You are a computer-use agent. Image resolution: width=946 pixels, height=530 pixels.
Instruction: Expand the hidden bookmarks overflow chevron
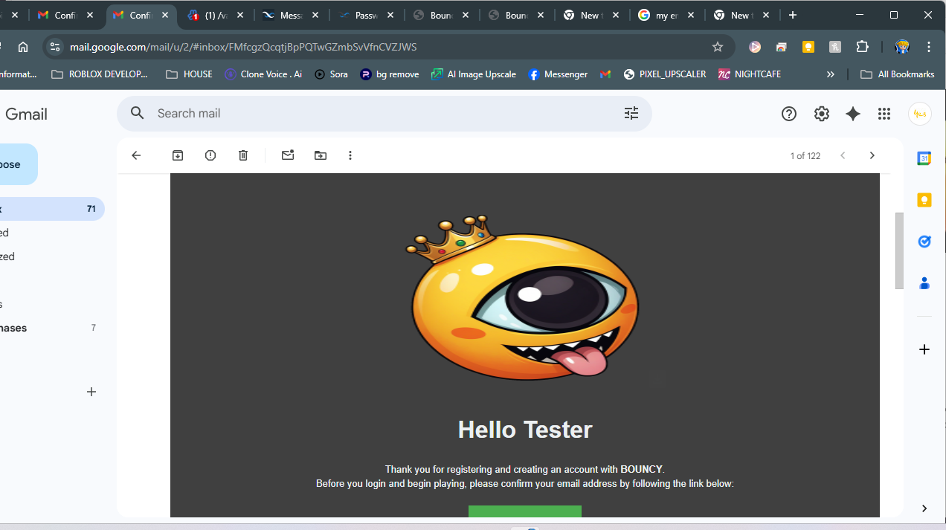point(831,74)
